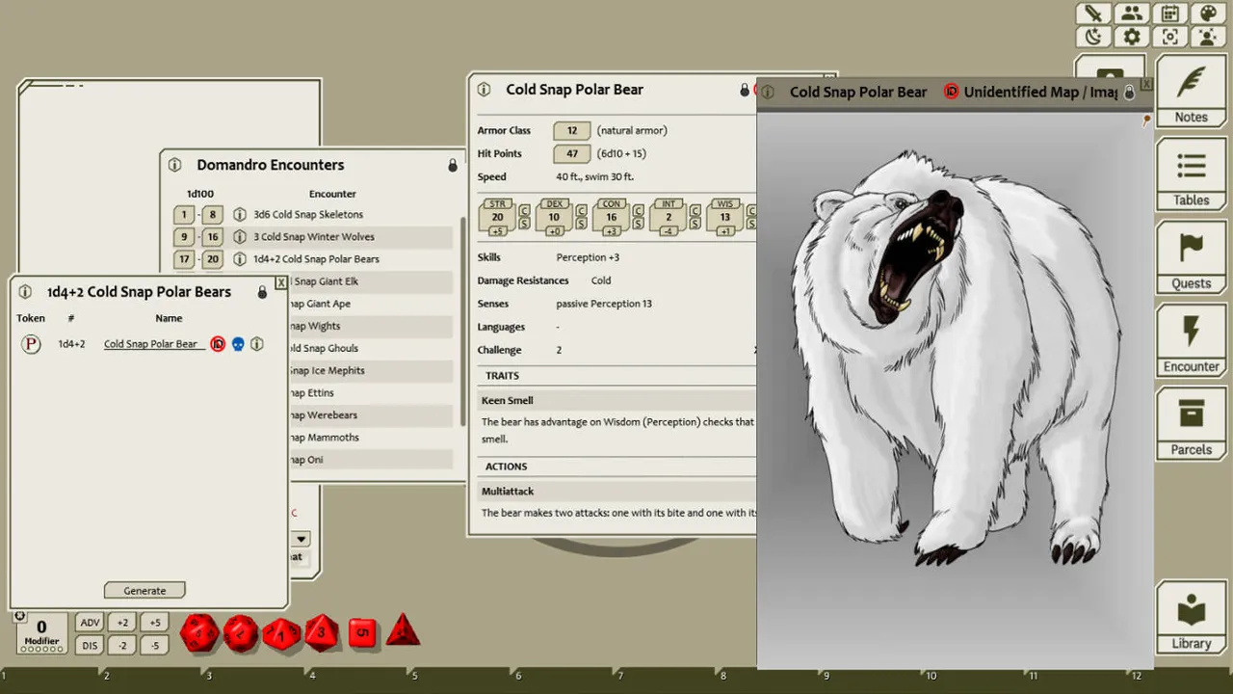Click the INT check C button
This screenshot has height=694, width=1233.
tap(695, 210)
